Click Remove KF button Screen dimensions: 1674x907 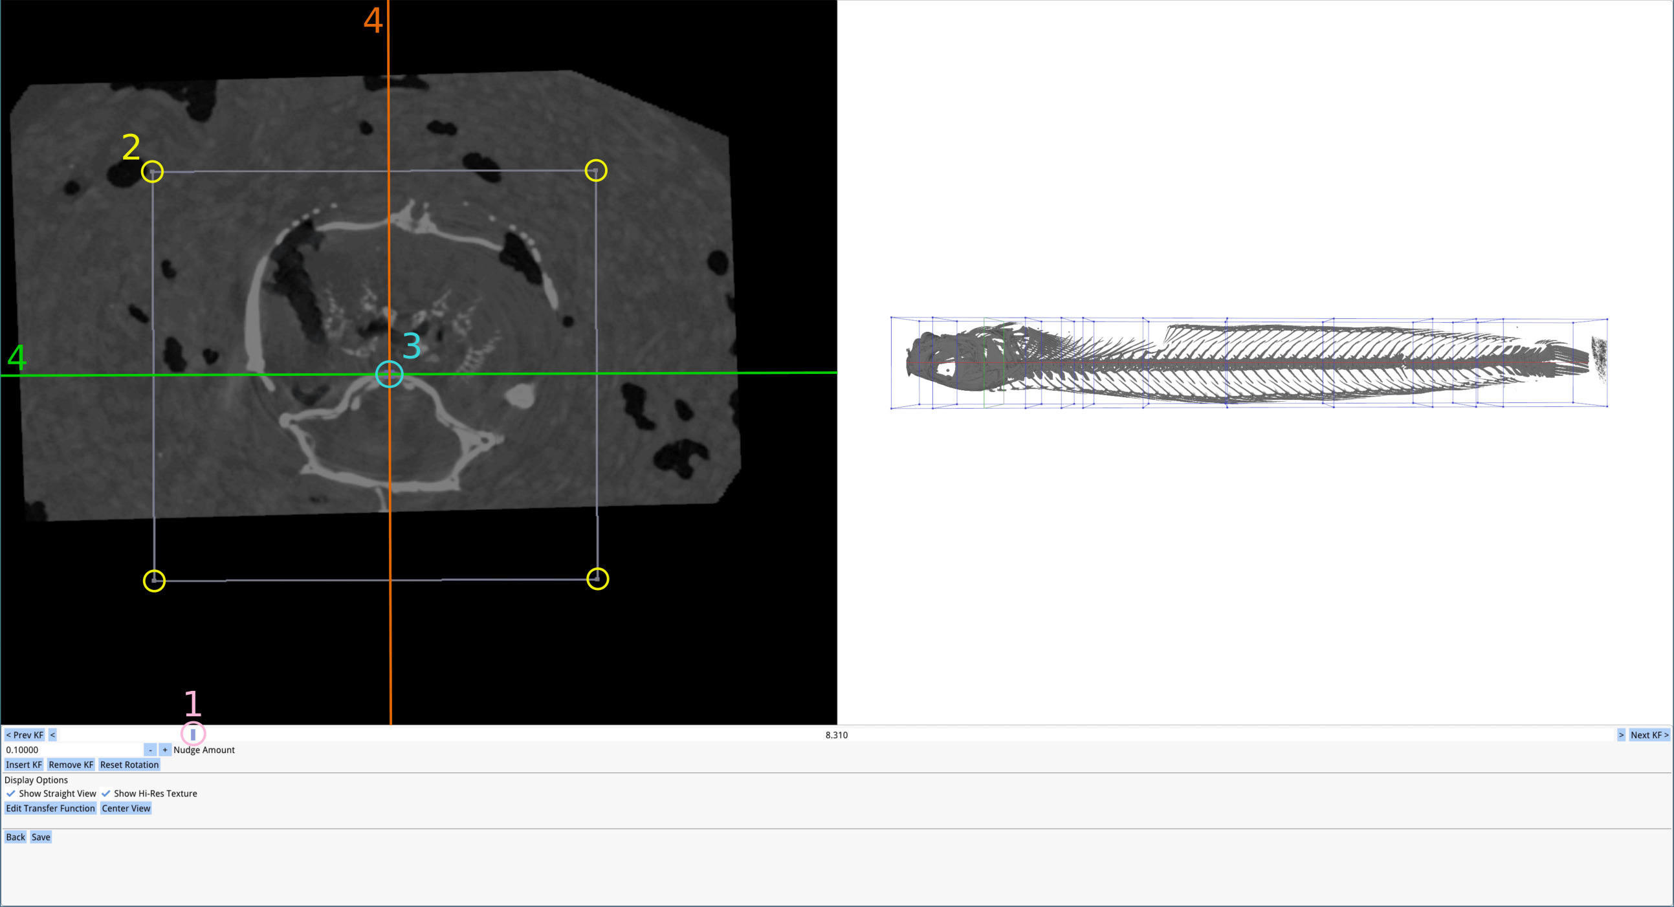(71, 765)
